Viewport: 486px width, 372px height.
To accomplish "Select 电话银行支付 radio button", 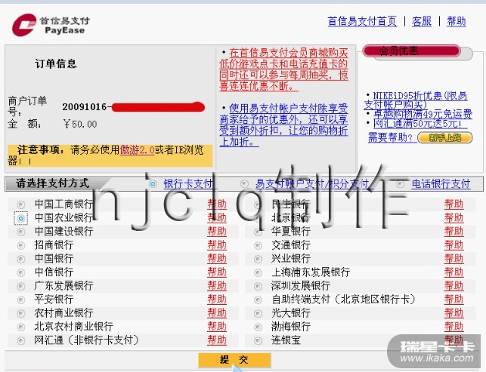I will [401, 184].
